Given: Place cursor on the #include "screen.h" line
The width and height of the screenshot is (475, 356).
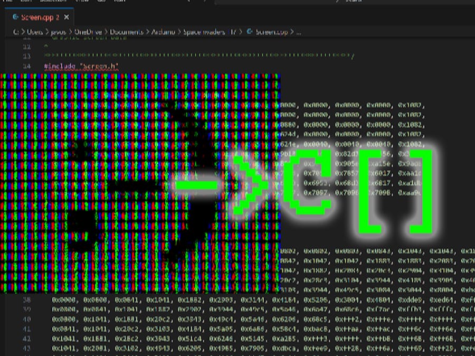Looking at the screenshot, I should click(x=81, y=66).
